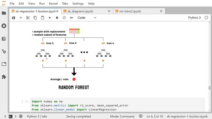Click the Python 3 kernel name button

coord(194,18)
